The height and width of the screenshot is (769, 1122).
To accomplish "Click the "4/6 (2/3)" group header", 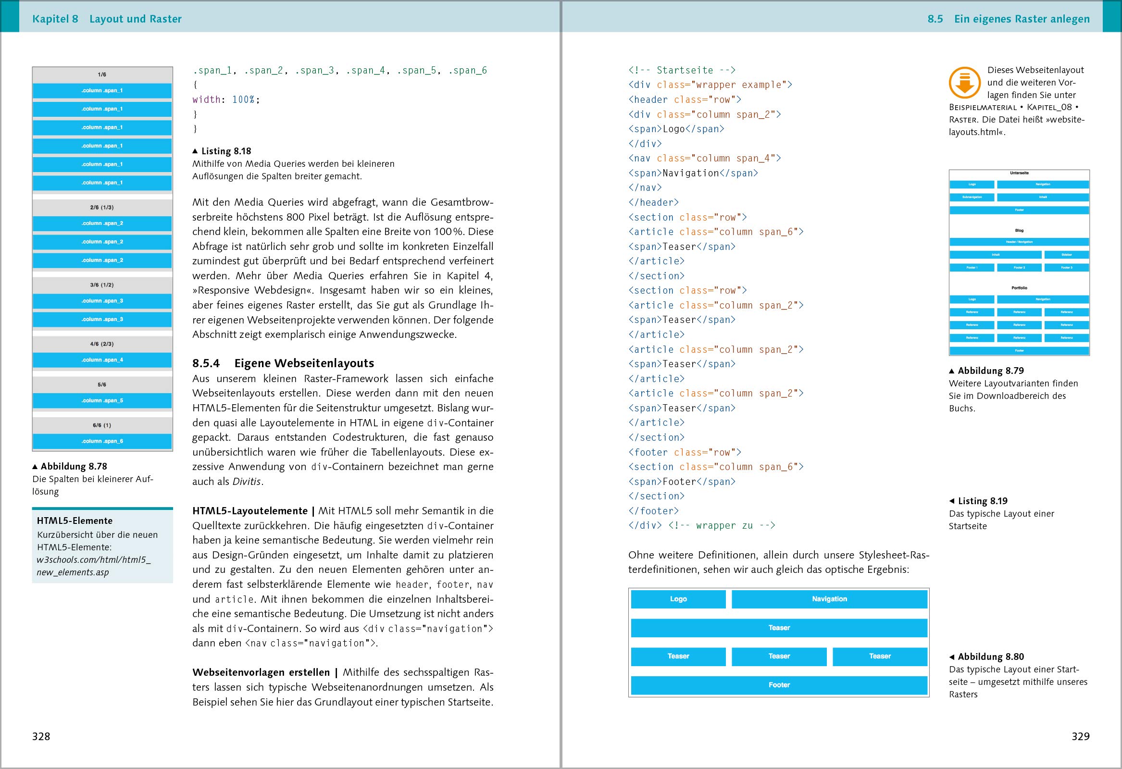I will [102, 344].
